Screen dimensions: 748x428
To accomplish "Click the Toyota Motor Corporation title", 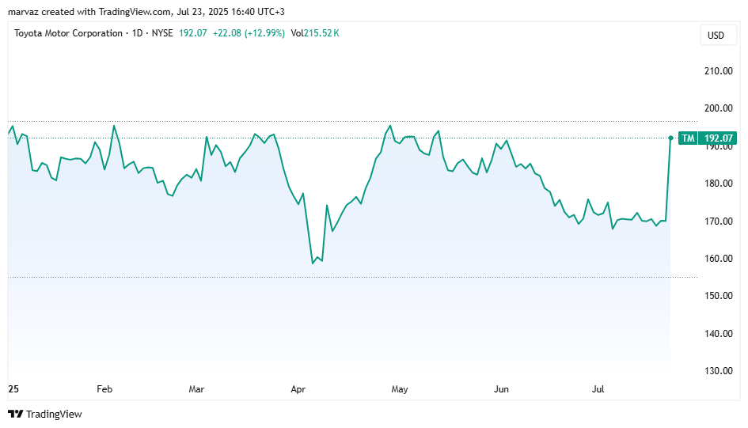I will (68, 33).
